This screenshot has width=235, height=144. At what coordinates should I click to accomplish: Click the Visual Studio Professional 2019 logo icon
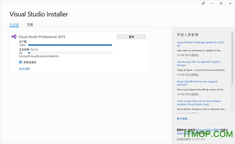[14, 36]
